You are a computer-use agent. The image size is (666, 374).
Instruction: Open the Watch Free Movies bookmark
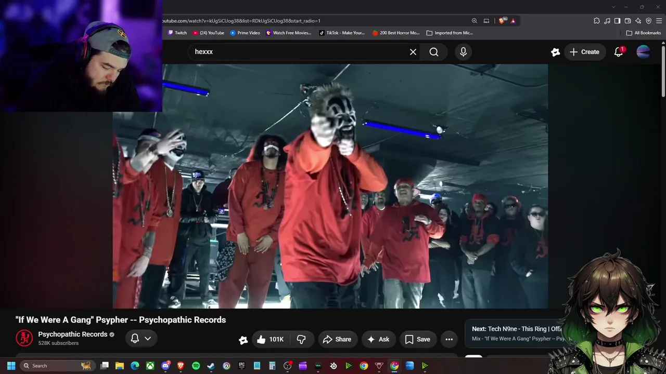coord(288,33)
